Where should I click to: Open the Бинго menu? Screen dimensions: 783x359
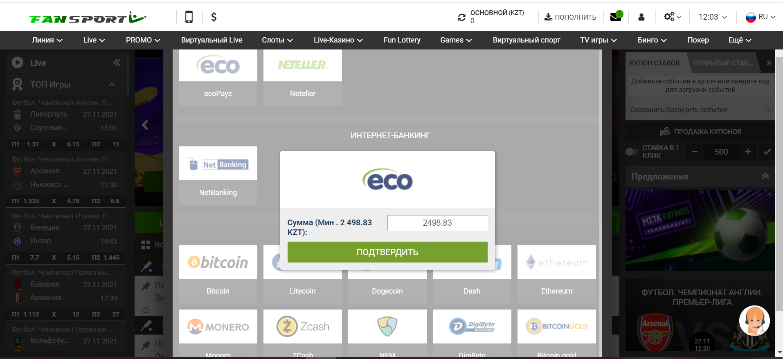652,40
